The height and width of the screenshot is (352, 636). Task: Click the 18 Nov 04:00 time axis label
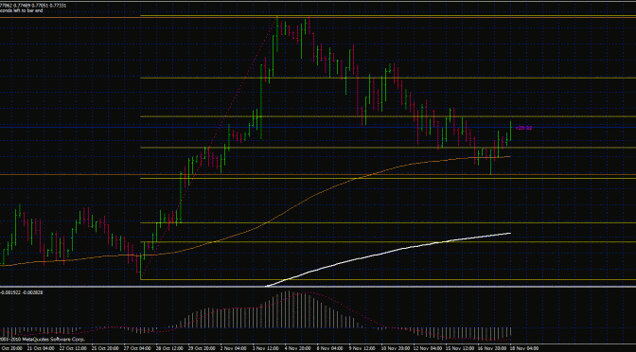point(524,348)
